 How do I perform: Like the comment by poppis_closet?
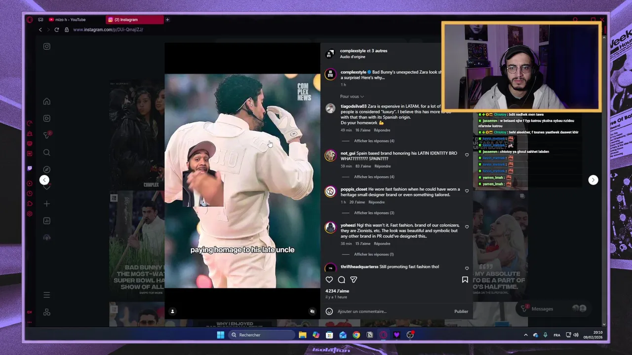(467, 191)
